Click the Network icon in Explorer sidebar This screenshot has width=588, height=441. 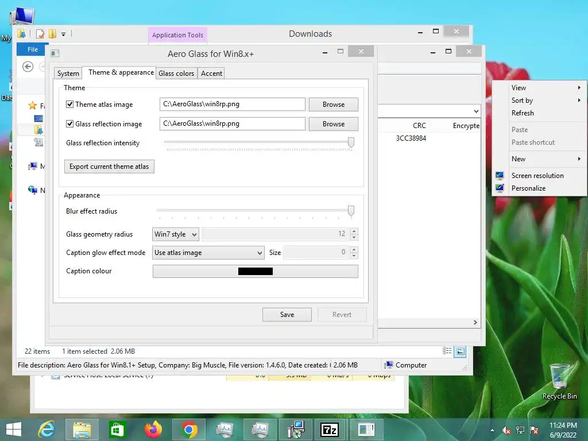(33, 189)
